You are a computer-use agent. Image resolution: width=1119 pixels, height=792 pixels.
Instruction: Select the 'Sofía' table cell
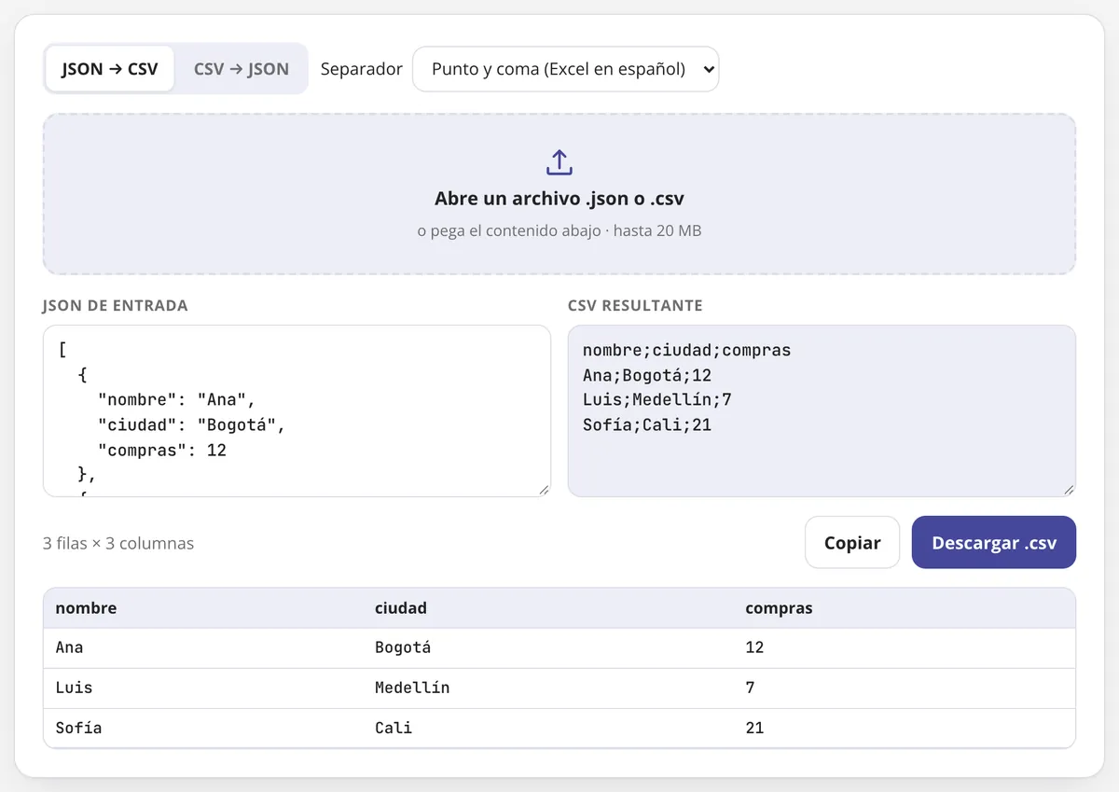[x=203, y=728]
